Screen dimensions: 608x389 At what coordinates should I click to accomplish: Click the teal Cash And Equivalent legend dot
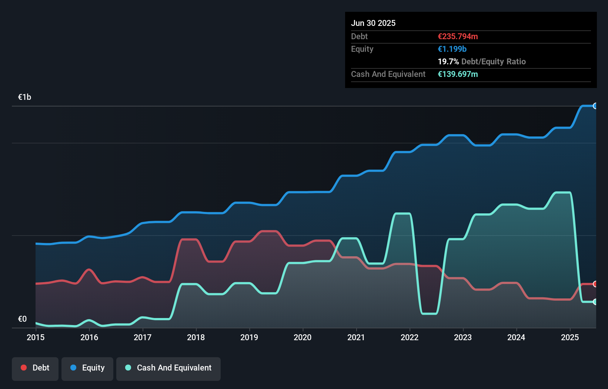point(127,368)
